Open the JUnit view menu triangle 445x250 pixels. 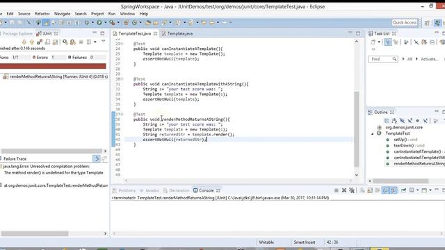click(x=104, y=42)
